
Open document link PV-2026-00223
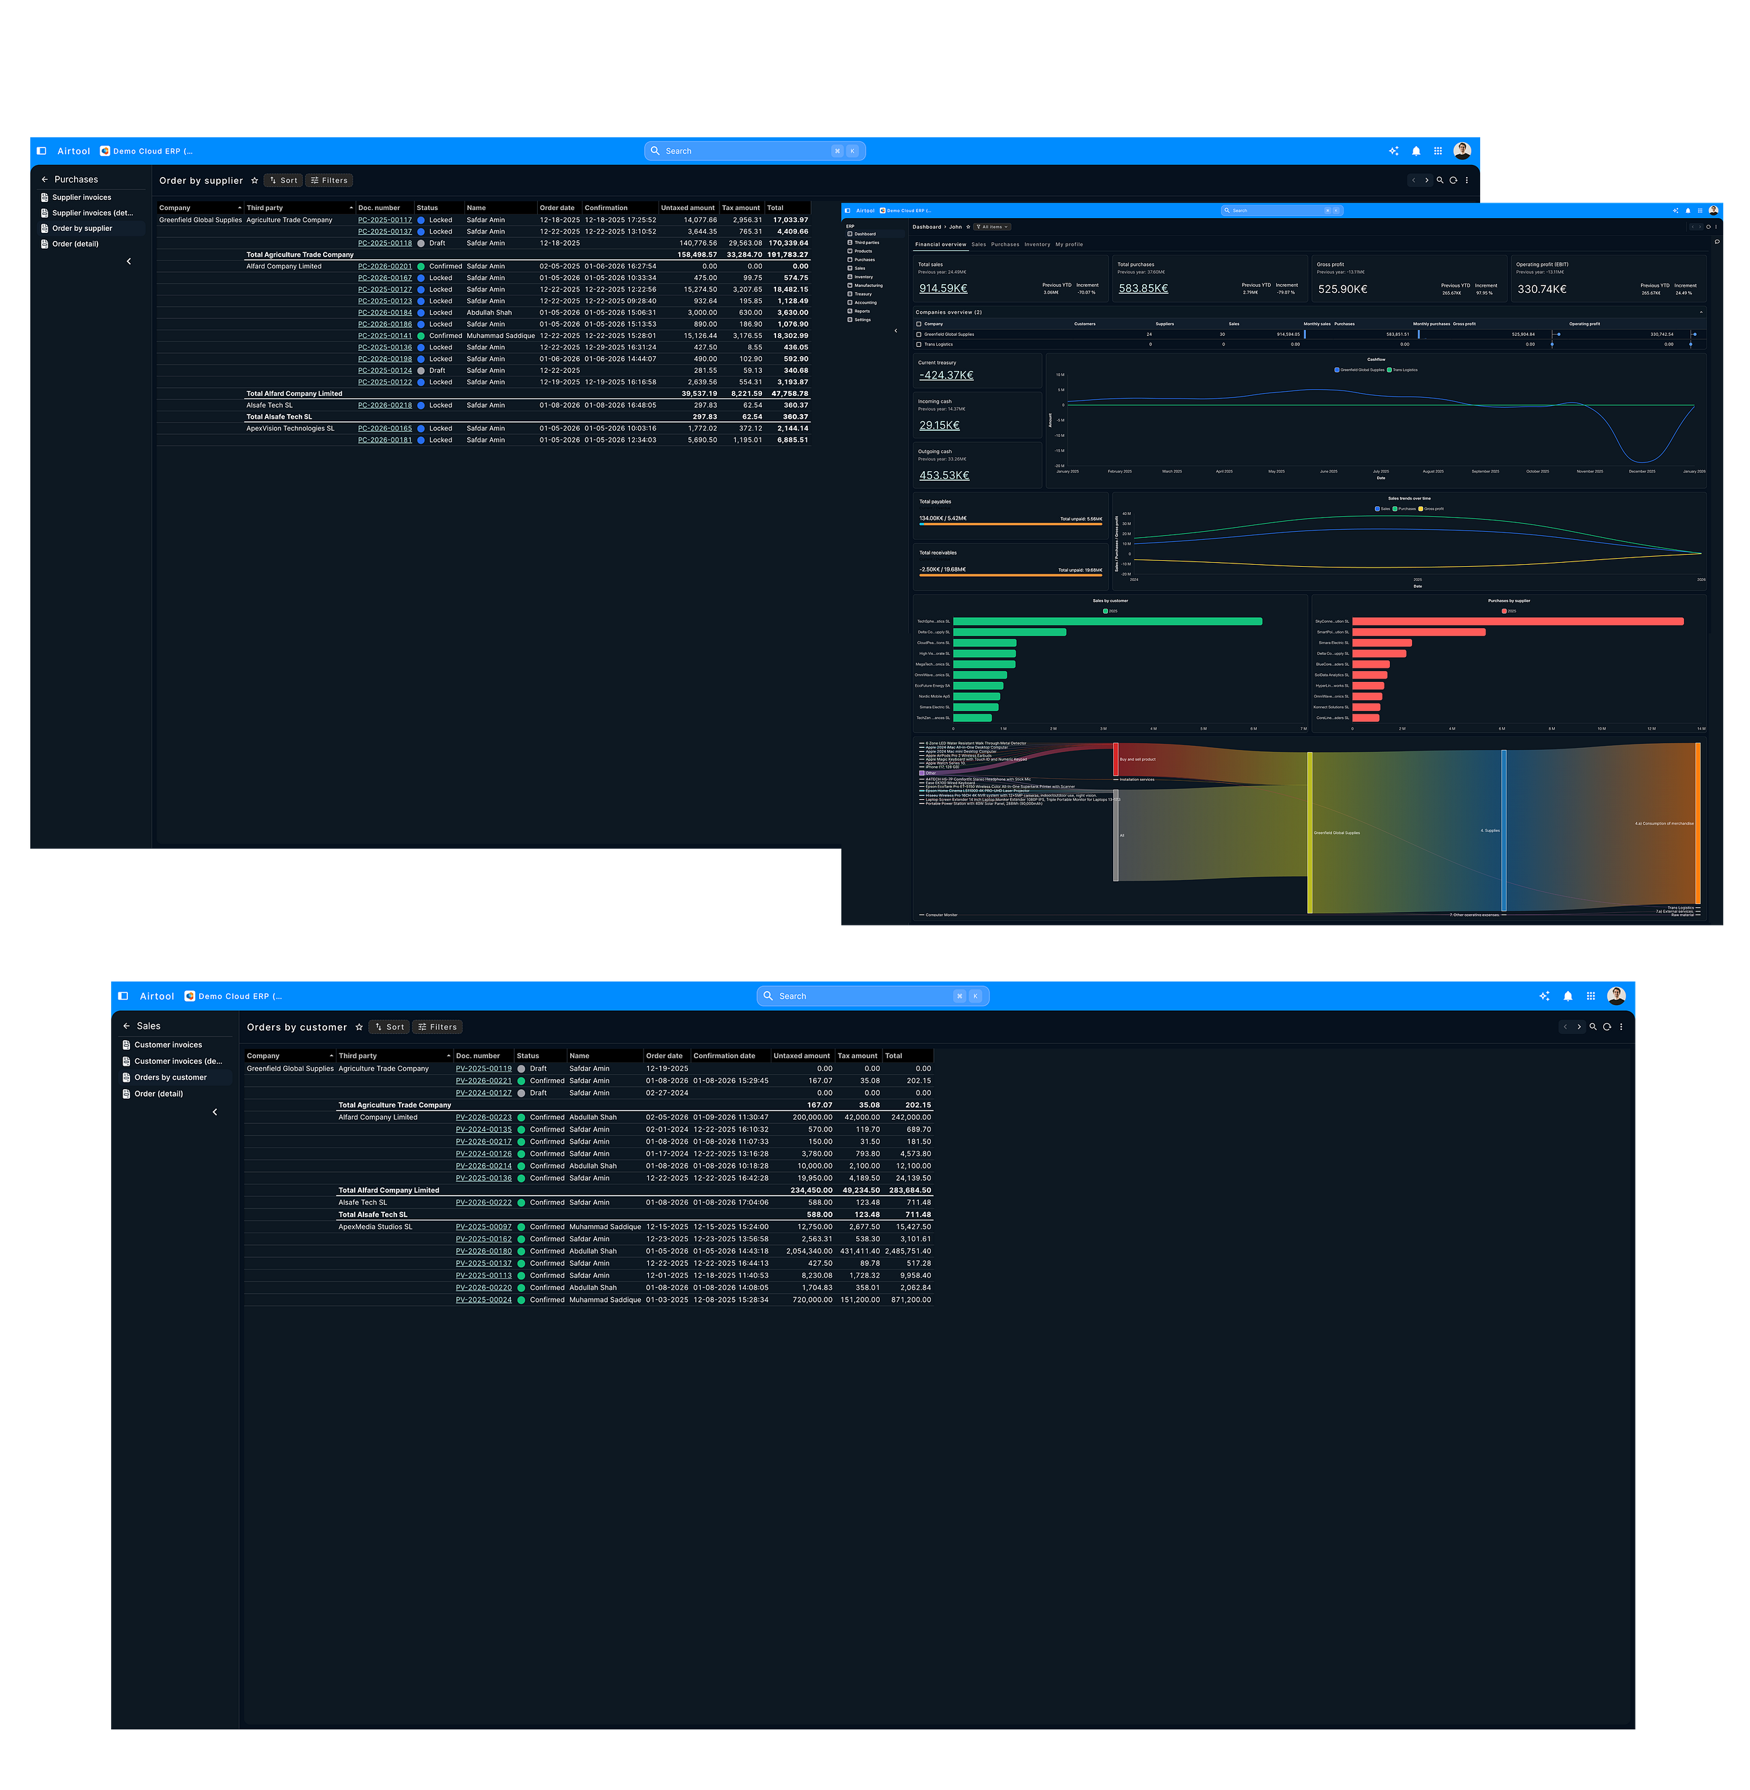tap(483, 1118)
